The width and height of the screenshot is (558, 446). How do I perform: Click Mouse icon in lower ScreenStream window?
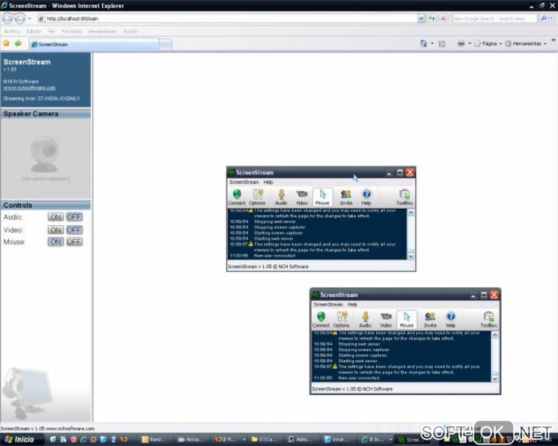click(x=407, y=320)
